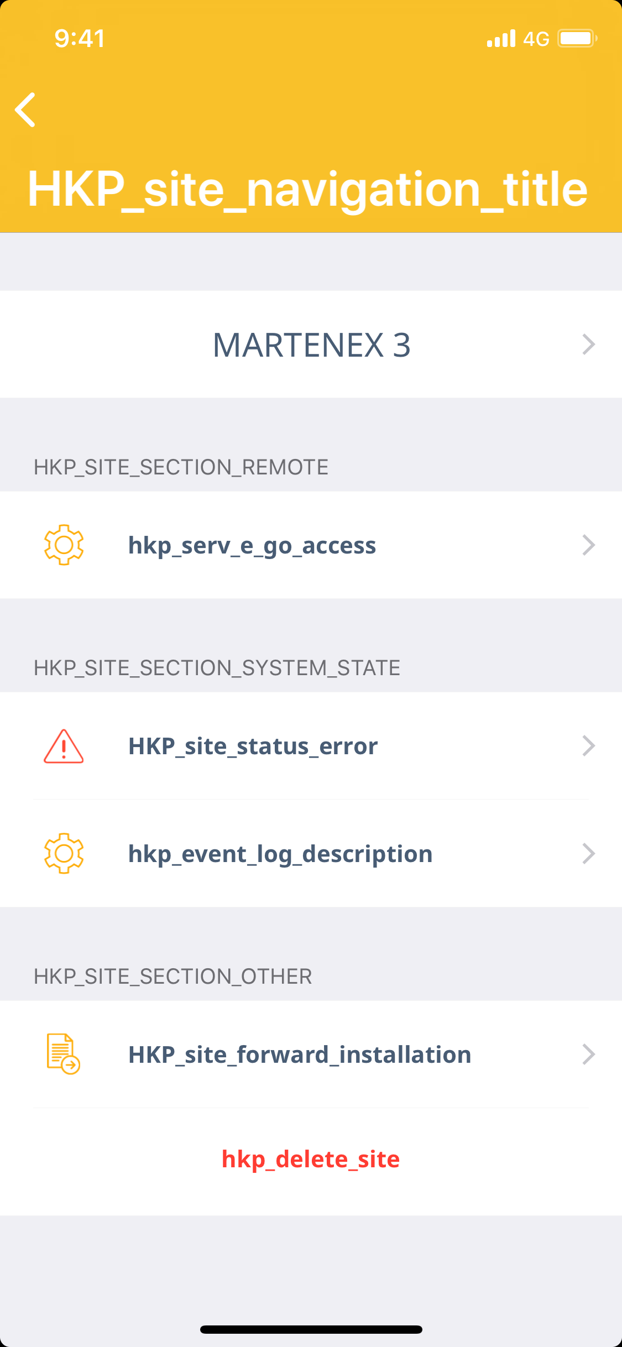Open chevron on HKP_site_forward_installation row
622x1347 pixels.
tap(588, 1054)
